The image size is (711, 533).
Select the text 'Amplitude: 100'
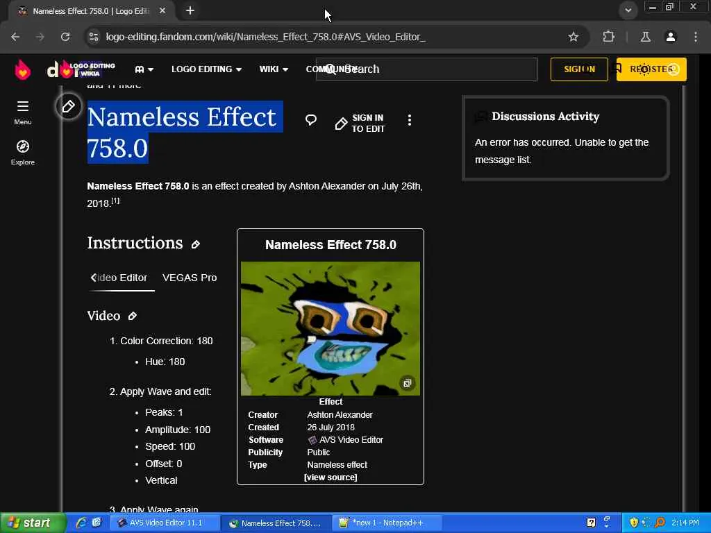pos(178,430)
